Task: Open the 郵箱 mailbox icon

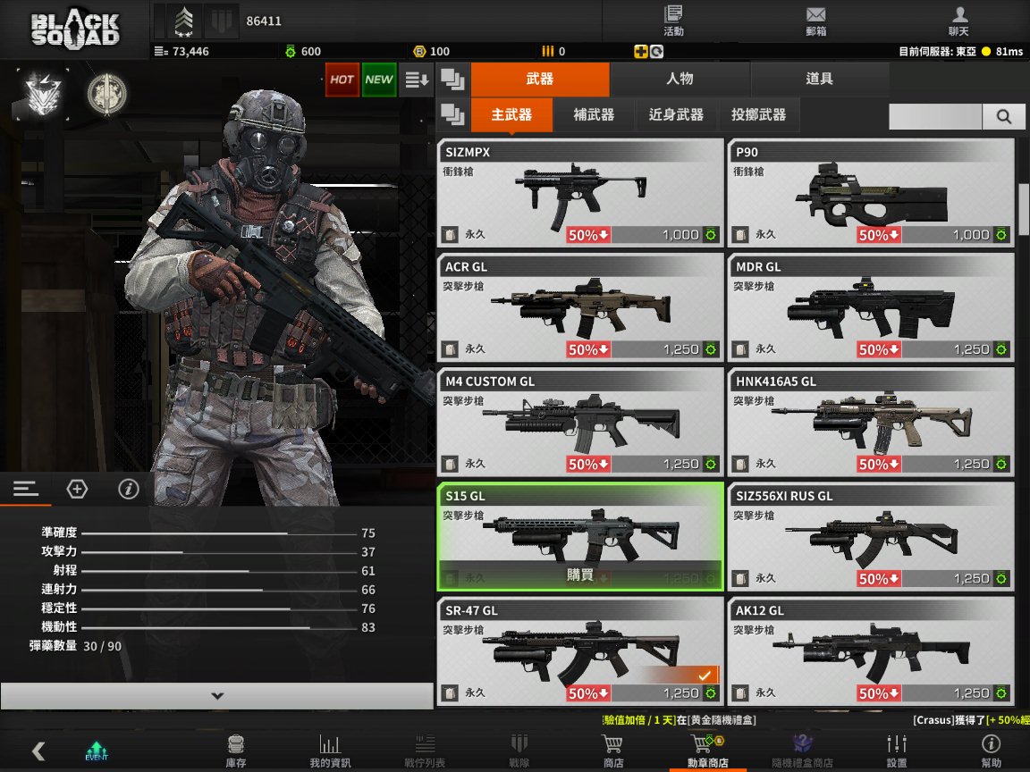Action: [815, 21]
